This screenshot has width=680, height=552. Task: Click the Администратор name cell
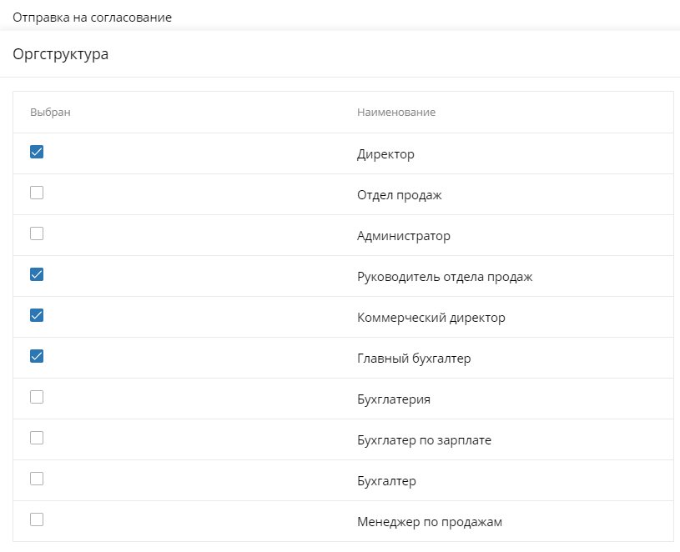(404, 236)
